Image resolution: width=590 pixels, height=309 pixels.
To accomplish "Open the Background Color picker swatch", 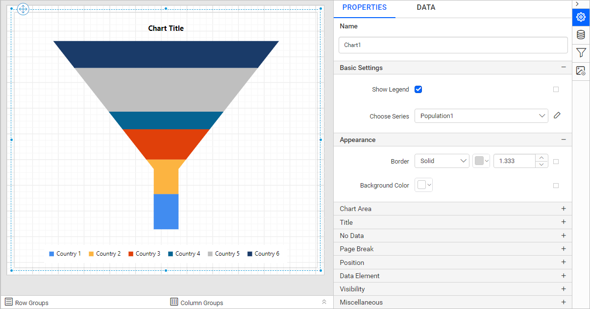I will 423,185.
